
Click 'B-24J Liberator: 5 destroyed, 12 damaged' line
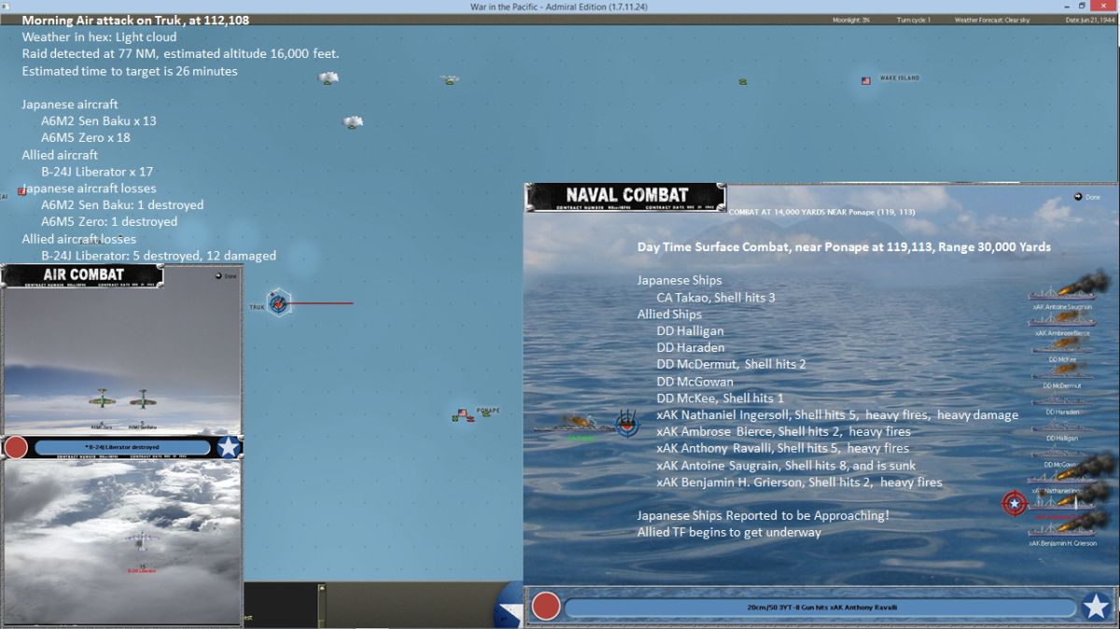click(x=159, y=256)
